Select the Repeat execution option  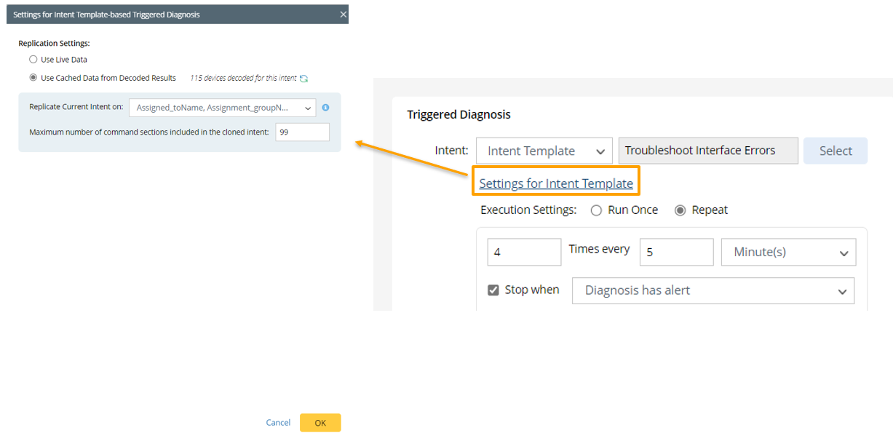pyautogui.click(x=680, y=210)
